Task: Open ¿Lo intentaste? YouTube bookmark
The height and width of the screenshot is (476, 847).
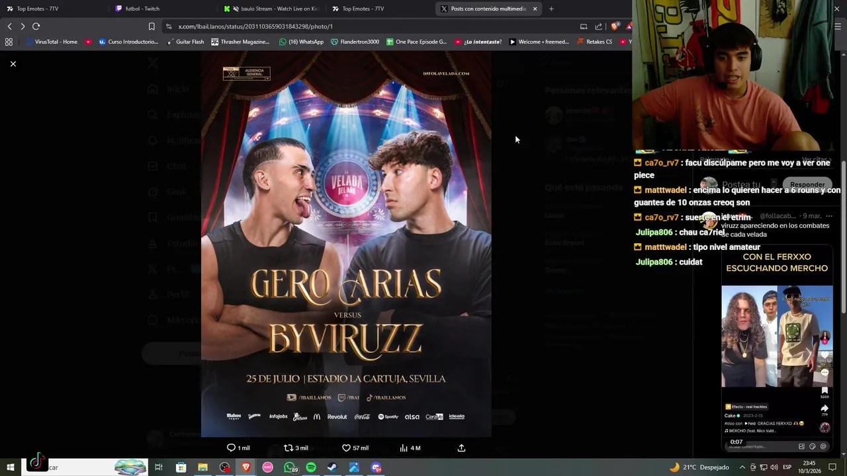Action: (478, 42)
